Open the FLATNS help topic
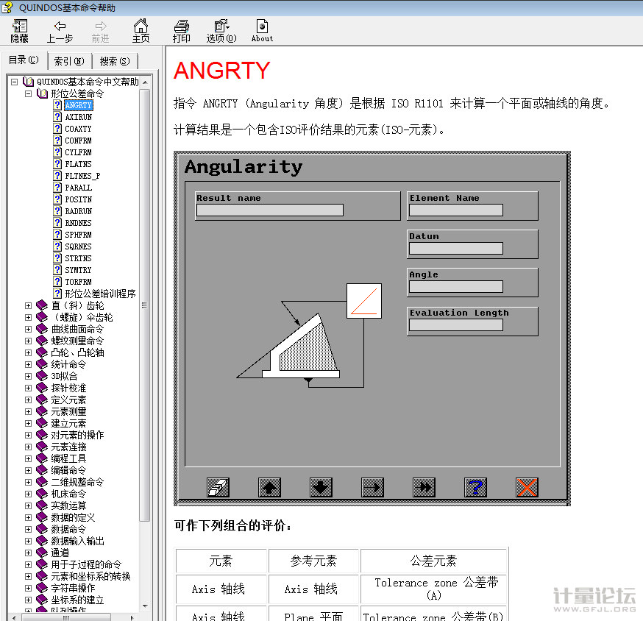643x621 pixels. pyautogui.click(x=78, y=164)
